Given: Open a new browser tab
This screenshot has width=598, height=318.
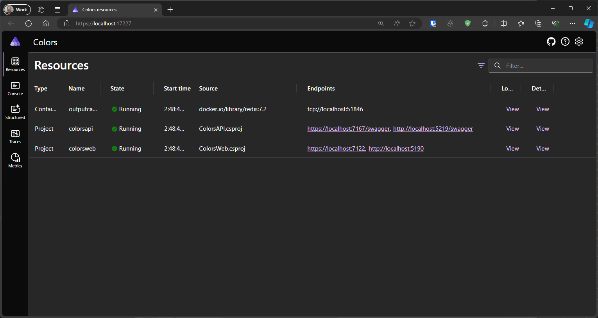Looking at the screenshot, I should click(170, 10).
